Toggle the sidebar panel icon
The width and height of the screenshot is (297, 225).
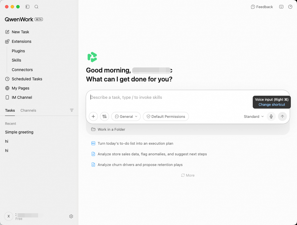pyautogui.click(x=27, y=7)
